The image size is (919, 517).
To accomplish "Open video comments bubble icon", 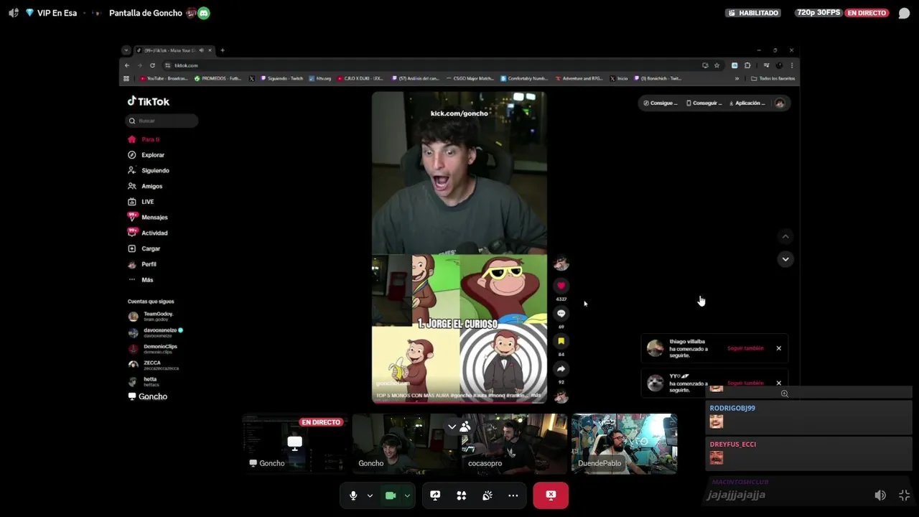I will coord(561,314).
